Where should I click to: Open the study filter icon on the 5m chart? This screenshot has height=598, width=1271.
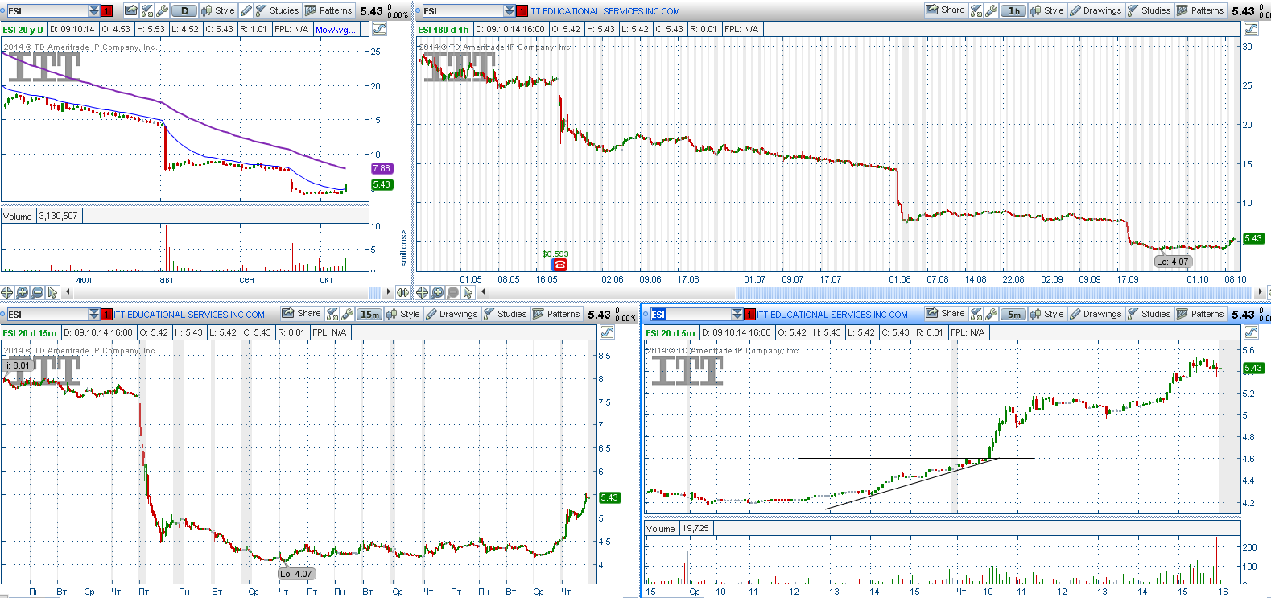(x=976, y=314)
